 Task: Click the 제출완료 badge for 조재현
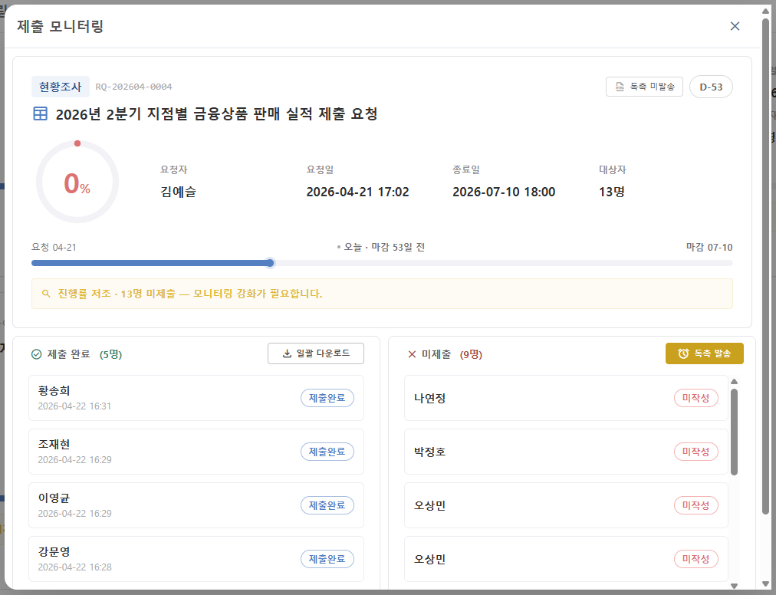(327, 452)
